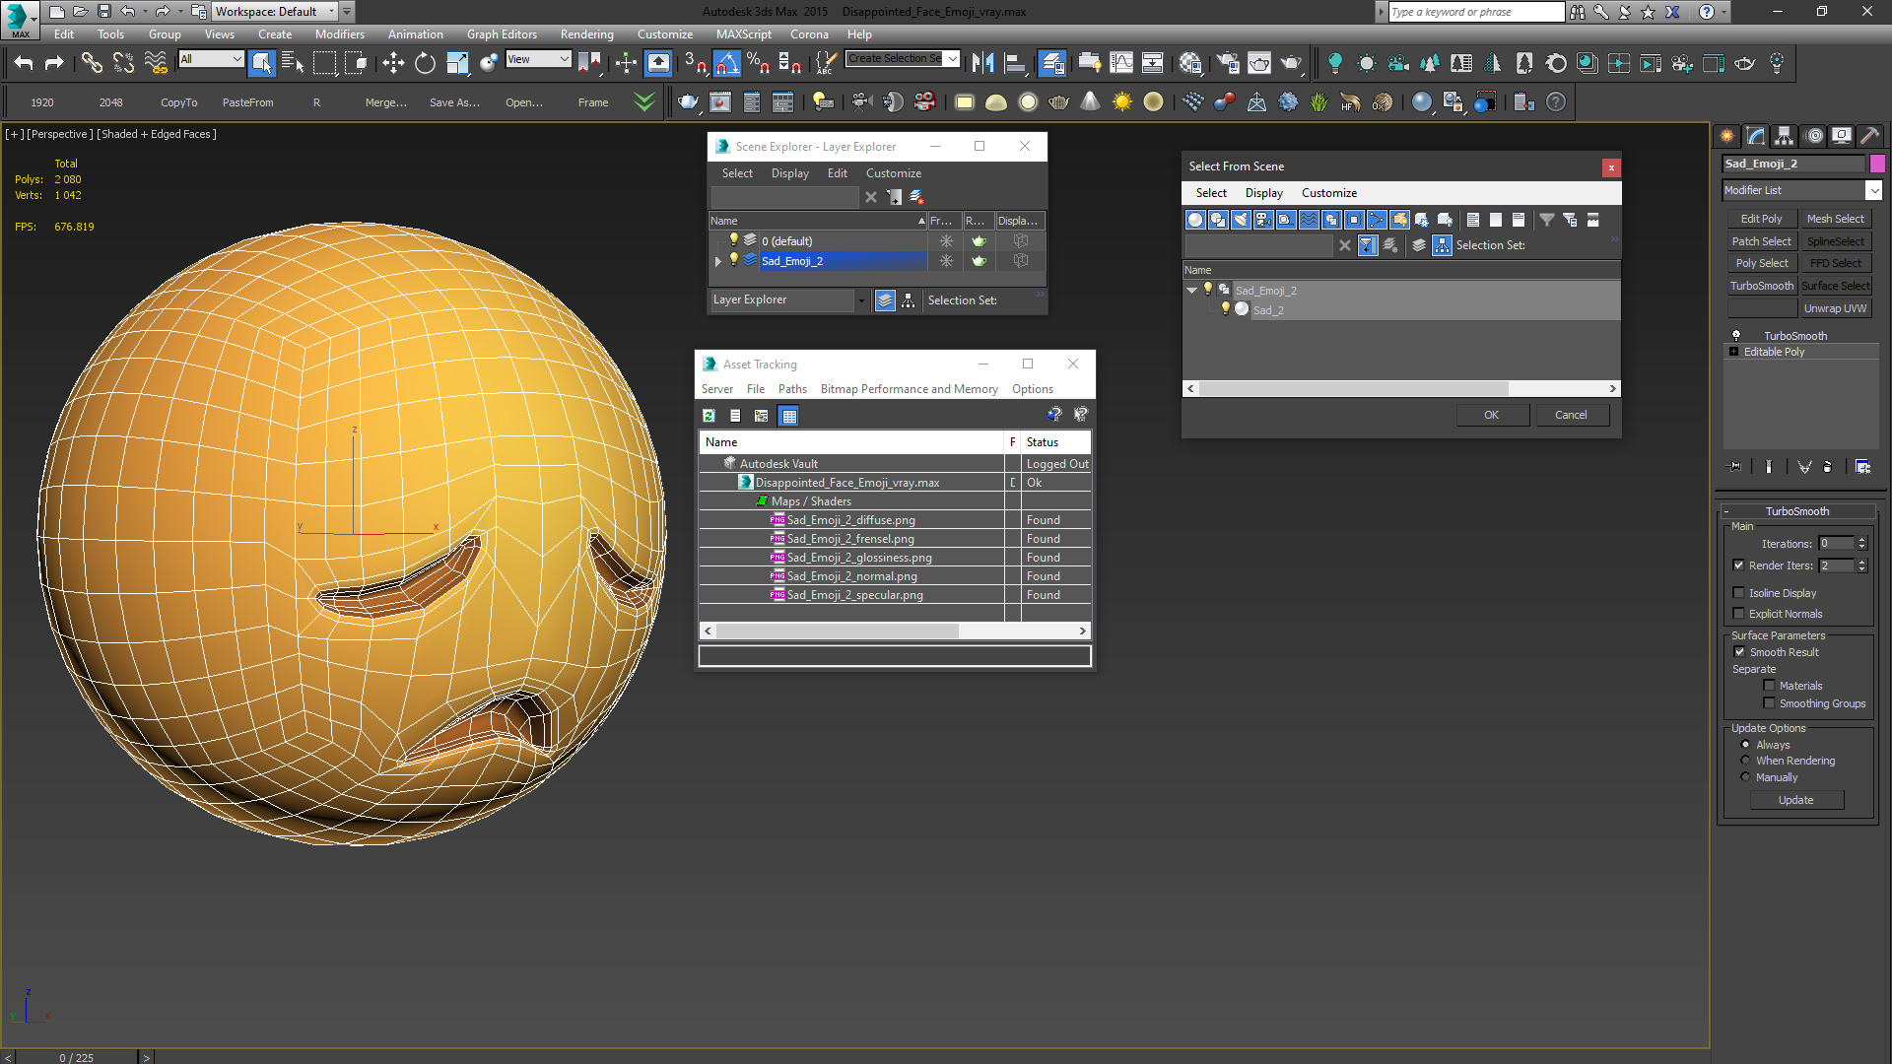Click OK in Select From Scene
The height and width of the screenshot is (1064, 1892).
(1491, 415)
